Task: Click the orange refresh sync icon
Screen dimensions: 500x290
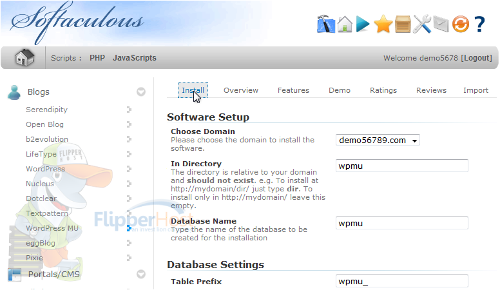Action: click(x=461, y=24)
